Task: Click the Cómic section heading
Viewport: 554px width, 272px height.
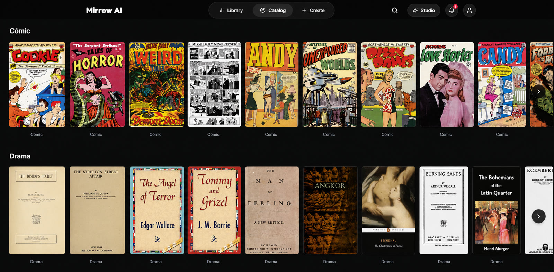Action: coord(20,31)
